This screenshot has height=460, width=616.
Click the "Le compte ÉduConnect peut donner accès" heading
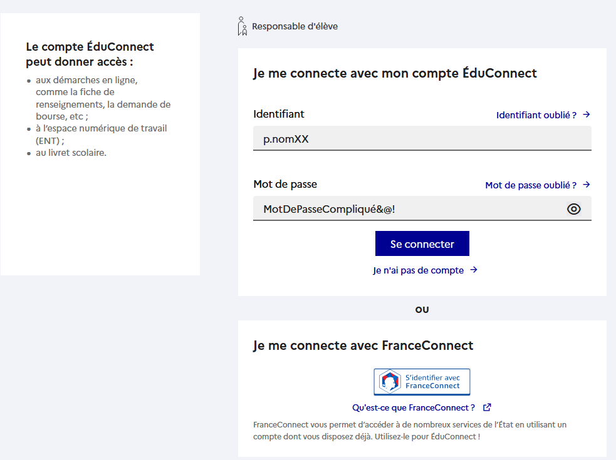point(90,54)
